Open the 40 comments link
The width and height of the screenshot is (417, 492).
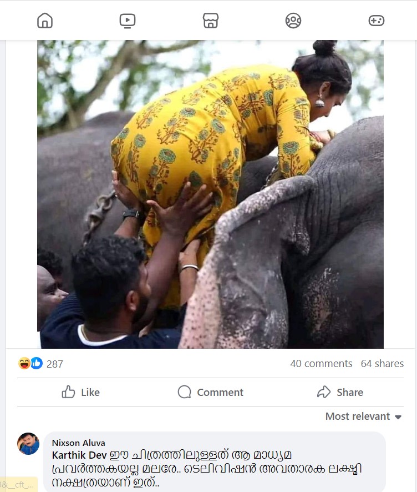[322, 364]
